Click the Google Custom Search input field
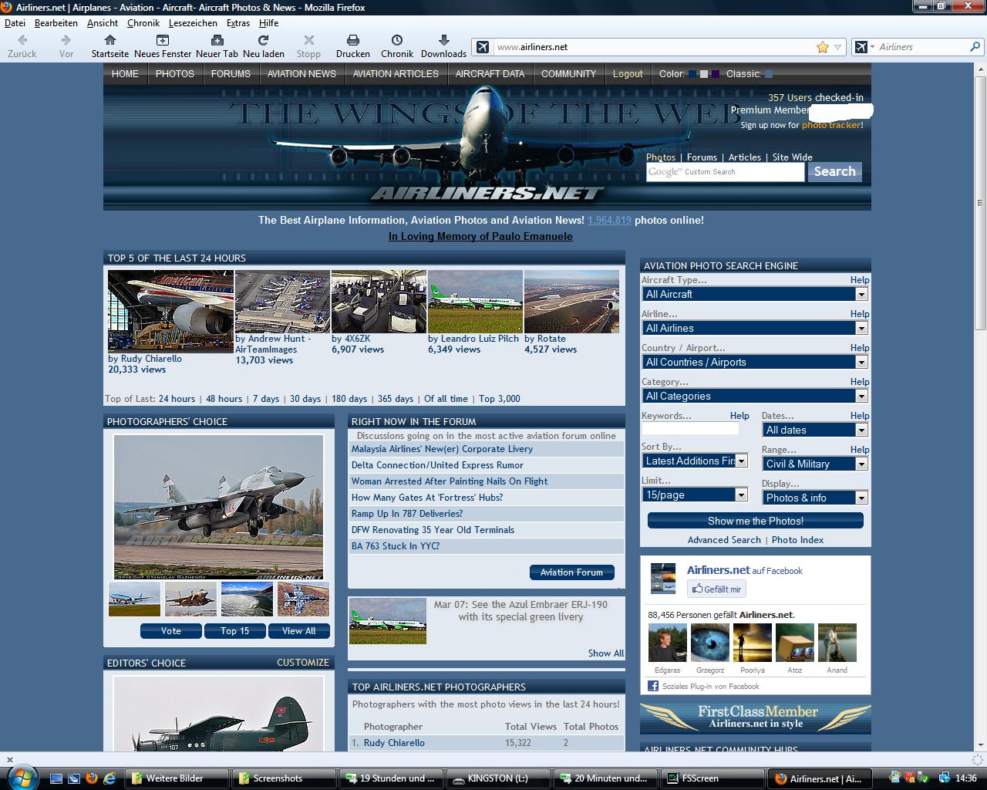The image size is (987, 790). point(725,172)
